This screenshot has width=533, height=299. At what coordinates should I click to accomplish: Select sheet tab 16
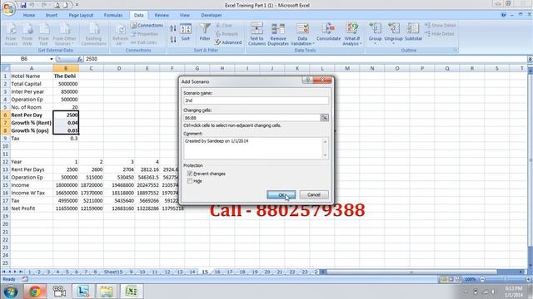[217, 272]
